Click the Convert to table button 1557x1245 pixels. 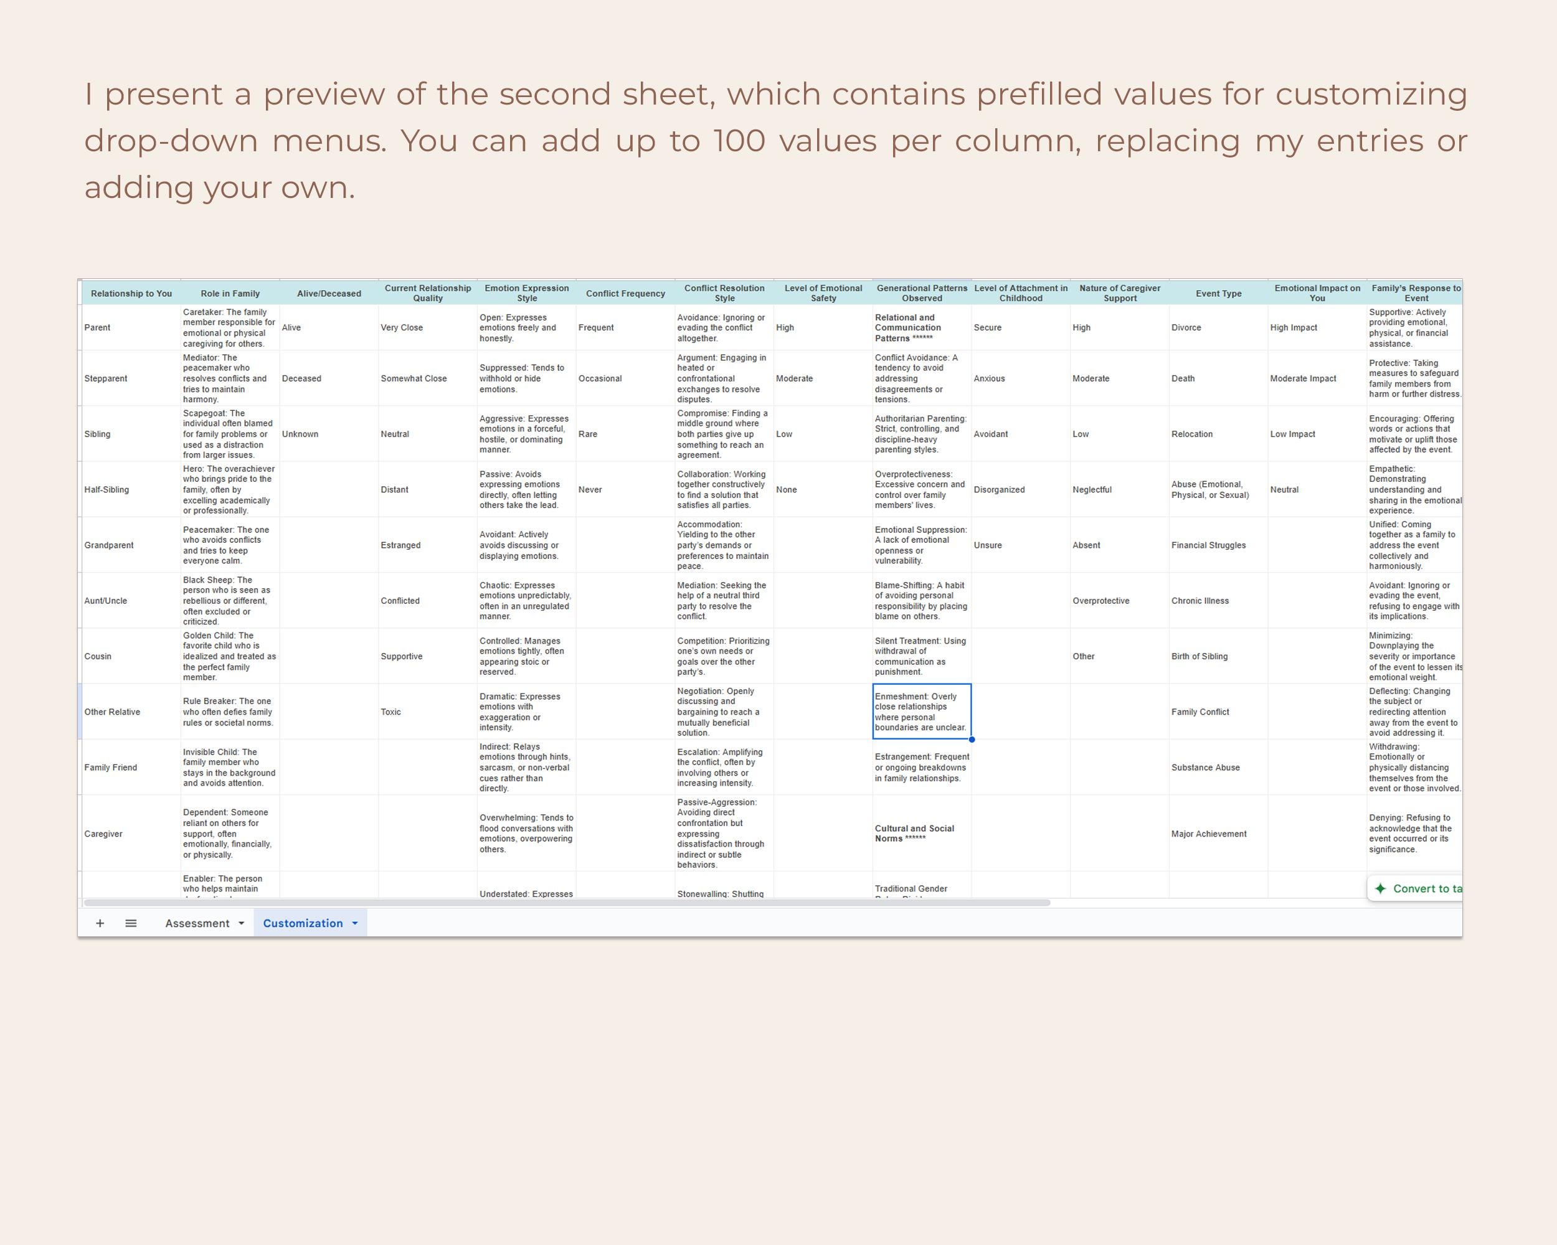[x=1426, y=888]
